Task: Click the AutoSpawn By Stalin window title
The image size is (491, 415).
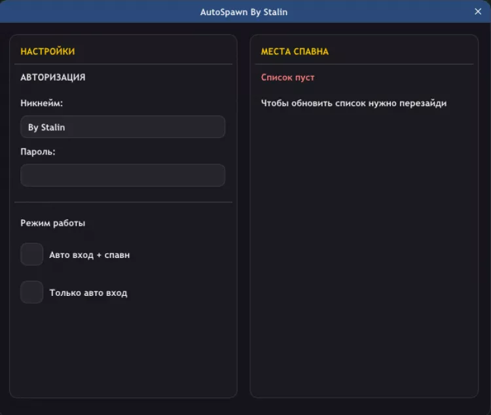Action: point(244,12)
